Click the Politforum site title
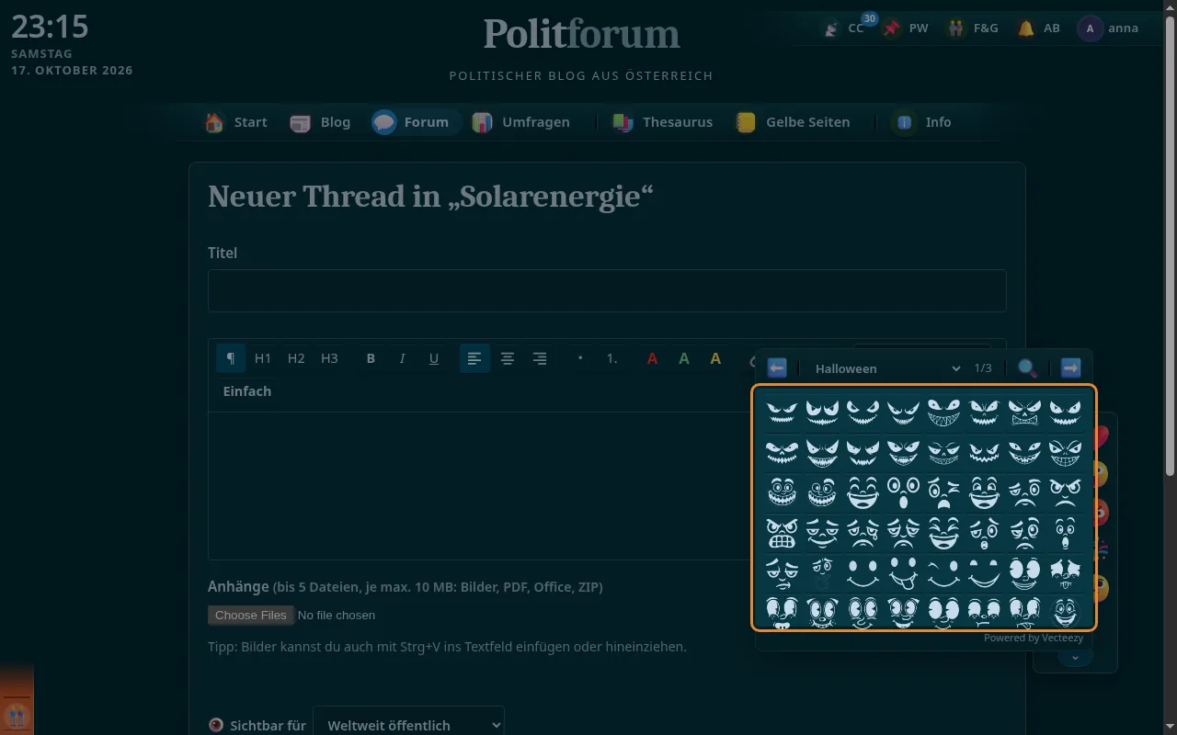Viewport: 1177px width, 735px height. tap(581, 34)
